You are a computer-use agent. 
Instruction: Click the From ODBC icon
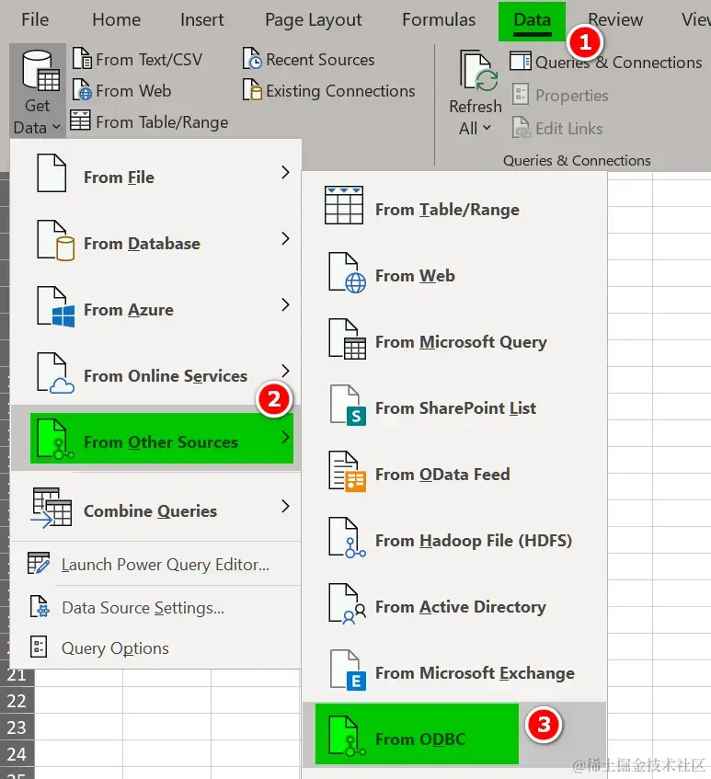[348, 737]
